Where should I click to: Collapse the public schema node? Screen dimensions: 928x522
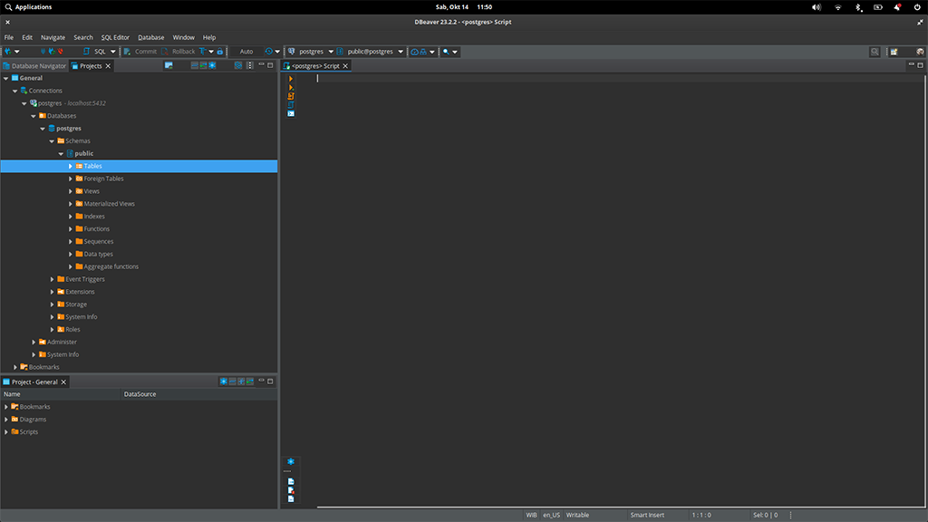(x=61, y=154)
